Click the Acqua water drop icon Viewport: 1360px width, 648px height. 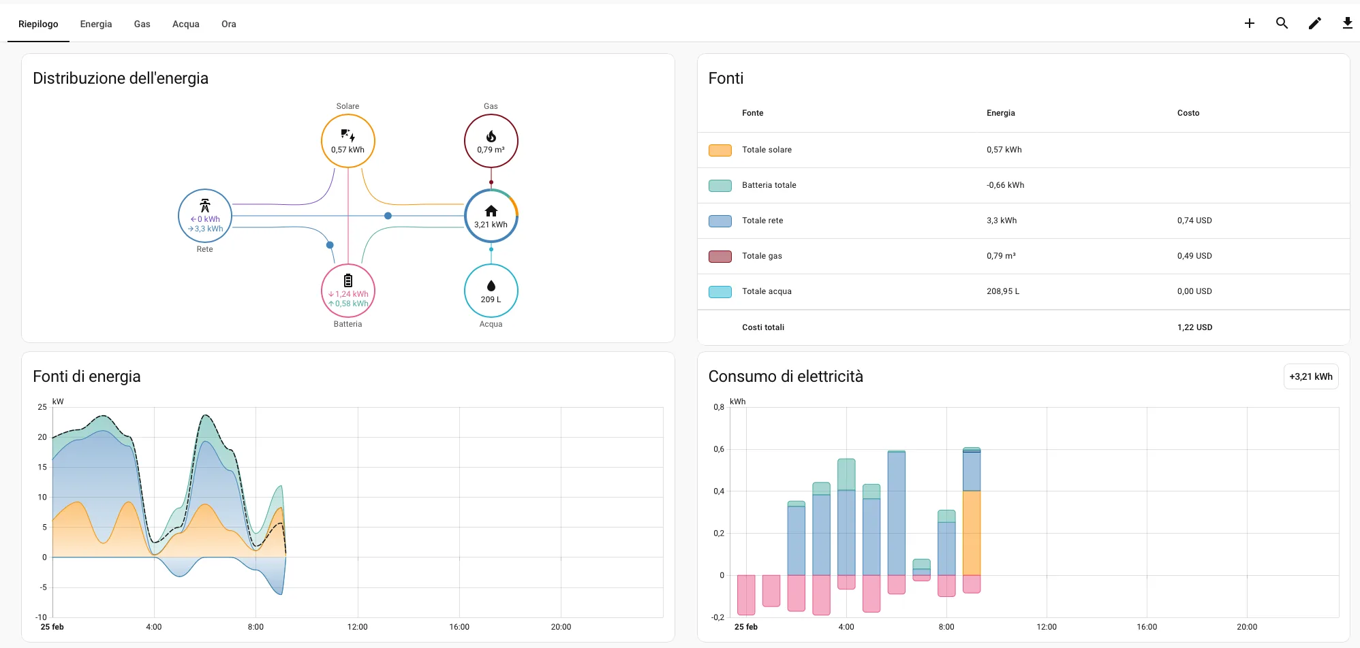(491, 290)
